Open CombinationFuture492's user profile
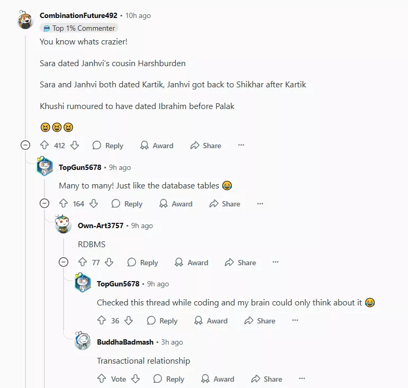The image size is (408, 388). tap(78, 15)
